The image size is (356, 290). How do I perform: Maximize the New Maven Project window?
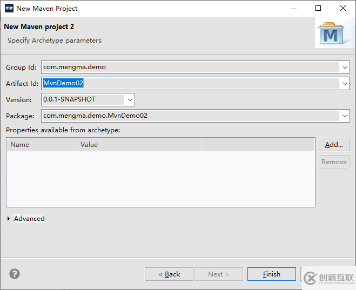pyautogui.click(x=318, y=8)
